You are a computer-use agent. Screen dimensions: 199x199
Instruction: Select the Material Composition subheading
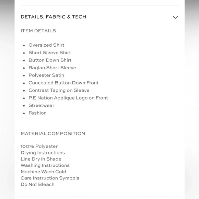(53, 133)
